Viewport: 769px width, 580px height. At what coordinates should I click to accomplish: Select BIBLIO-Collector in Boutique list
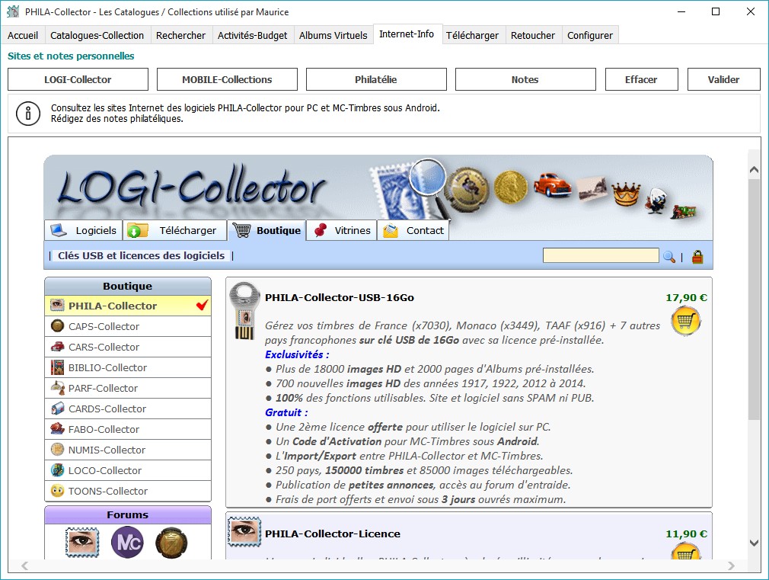[x=128, y=367]
